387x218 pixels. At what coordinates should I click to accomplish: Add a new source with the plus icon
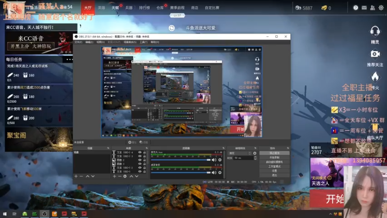114,176
